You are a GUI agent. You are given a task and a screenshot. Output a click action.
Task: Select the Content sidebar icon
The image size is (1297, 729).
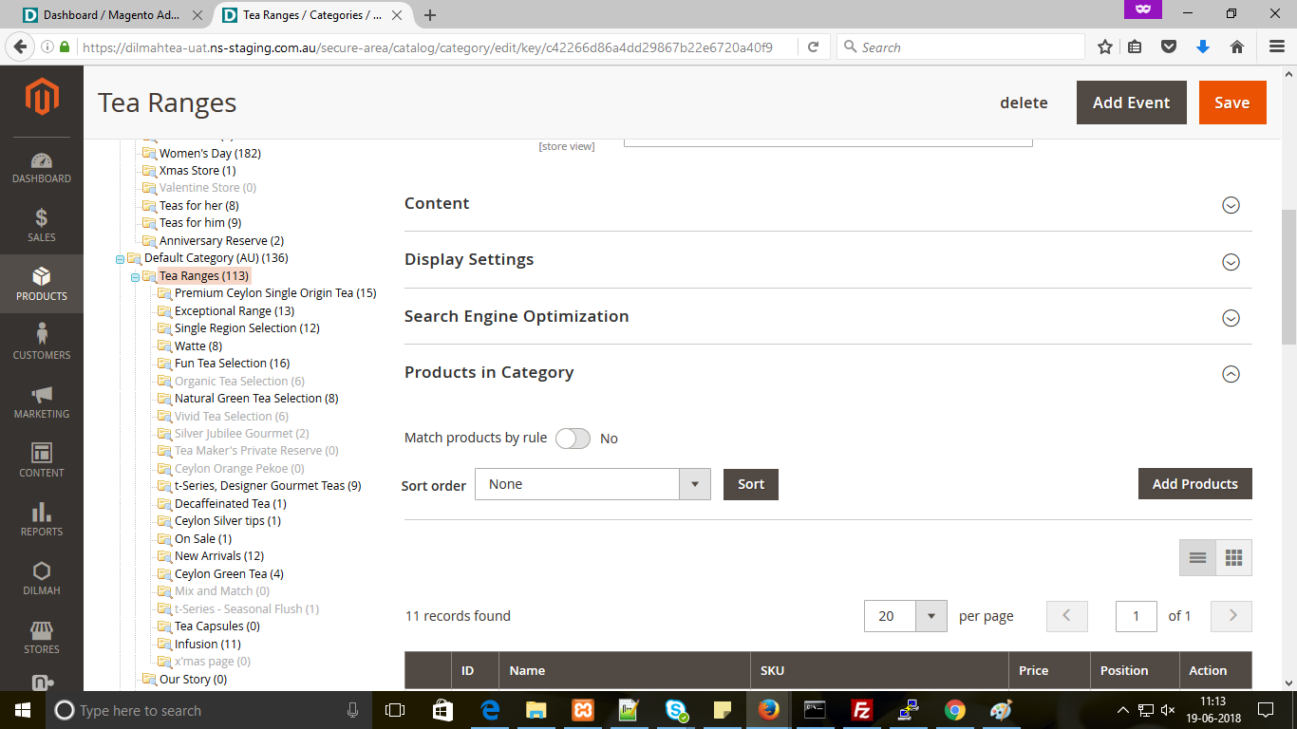click(41, 459)
